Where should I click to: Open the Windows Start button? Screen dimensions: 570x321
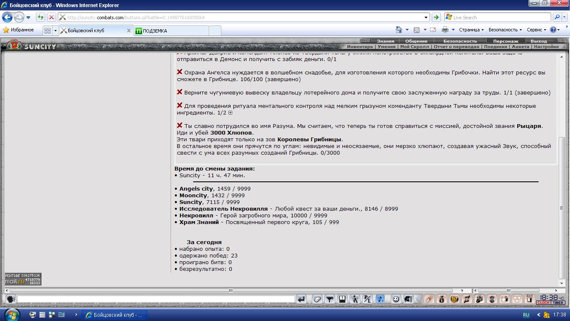(11, 314)
